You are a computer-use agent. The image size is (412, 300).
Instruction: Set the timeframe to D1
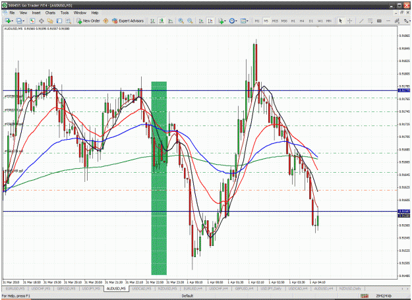[311, 20]
